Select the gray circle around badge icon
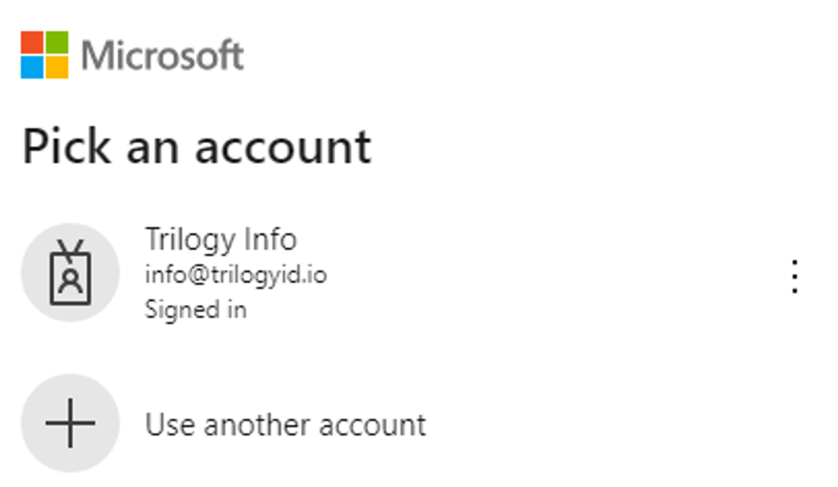The image size is (838, 487). pyautogui.click(x=70, y=273)
